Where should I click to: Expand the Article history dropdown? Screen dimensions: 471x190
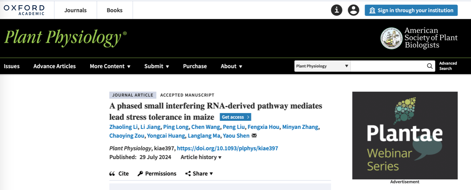coord(201,157)
